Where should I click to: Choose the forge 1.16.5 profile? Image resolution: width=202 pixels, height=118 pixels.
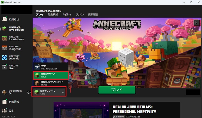(51, 67)
